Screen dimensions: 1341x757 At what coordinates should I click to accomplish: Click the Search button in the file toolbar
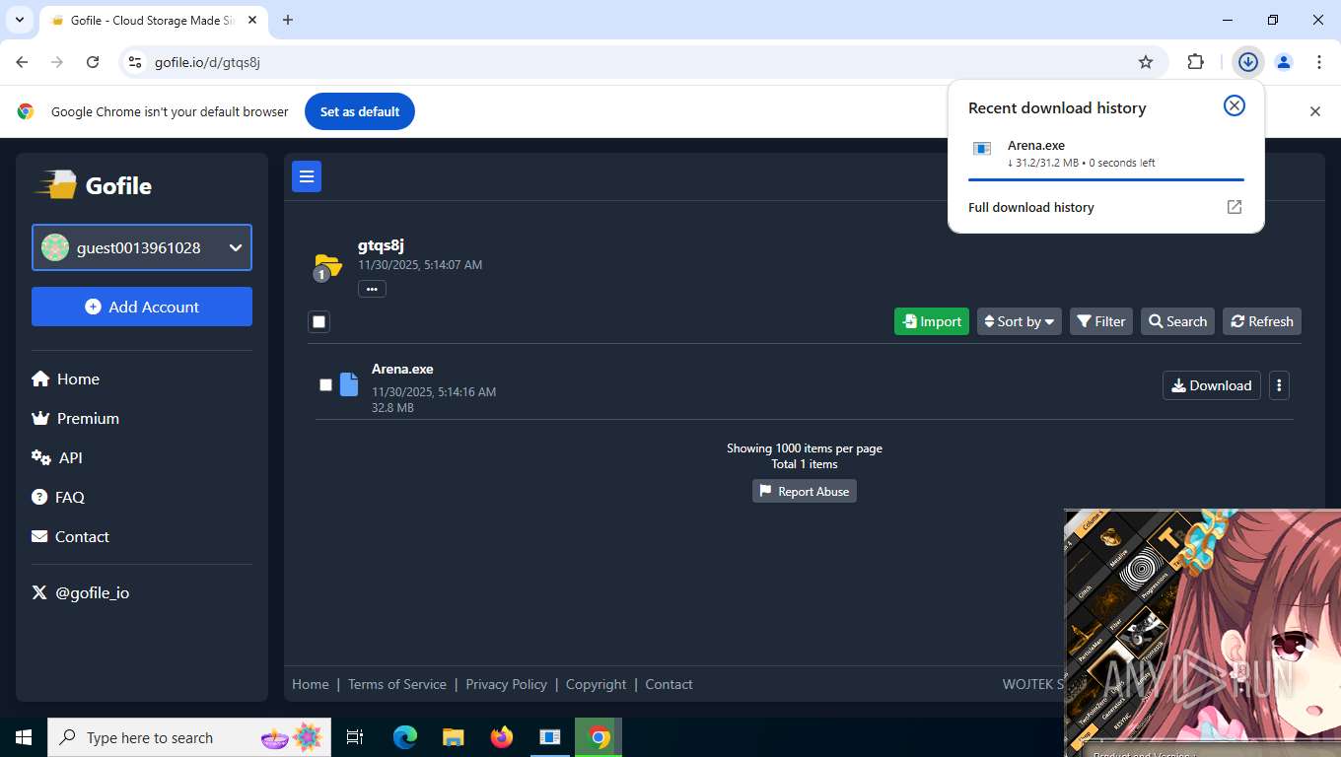[x=1178, y=321]
